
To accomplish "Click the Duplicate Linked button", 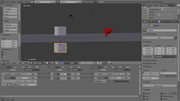I will coord(11,27).
